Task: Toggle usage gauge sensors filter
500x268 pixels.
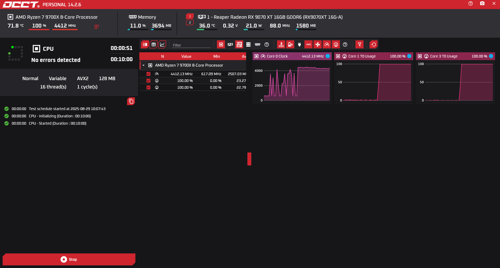Action: [x=336, y=44]
